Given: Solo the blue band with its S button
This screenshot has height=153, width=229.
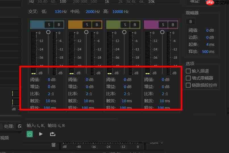Looking at the screenshot, I should coord(49,25).
